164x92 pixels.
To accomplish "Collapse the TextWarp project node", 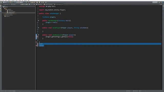I will [3, 7].
